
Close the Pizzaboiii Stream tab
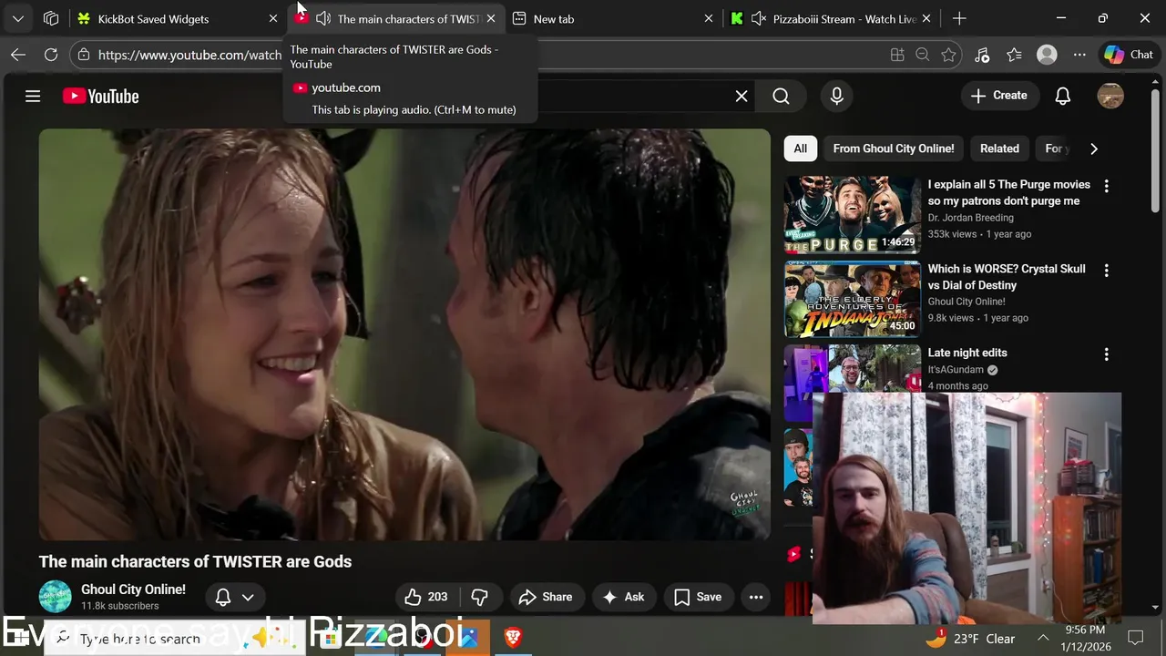click(x=926, y=18)
